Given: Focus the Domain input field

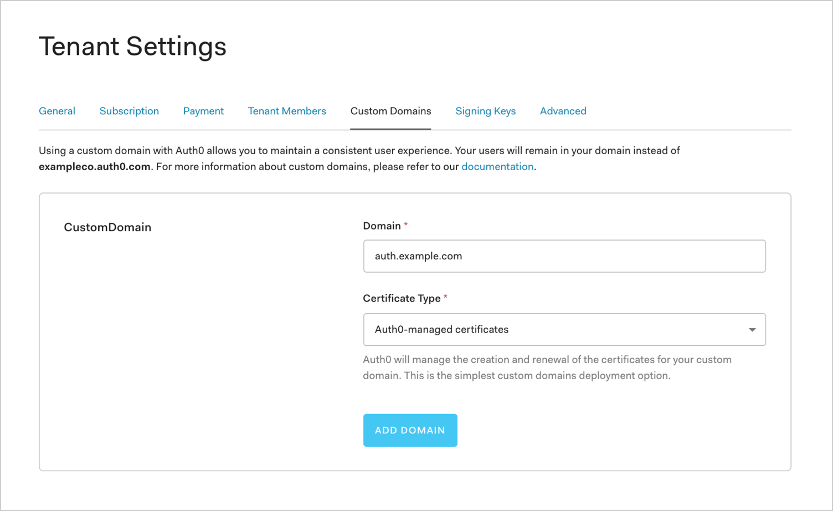Looking at the screenshot, I should 564,256.
